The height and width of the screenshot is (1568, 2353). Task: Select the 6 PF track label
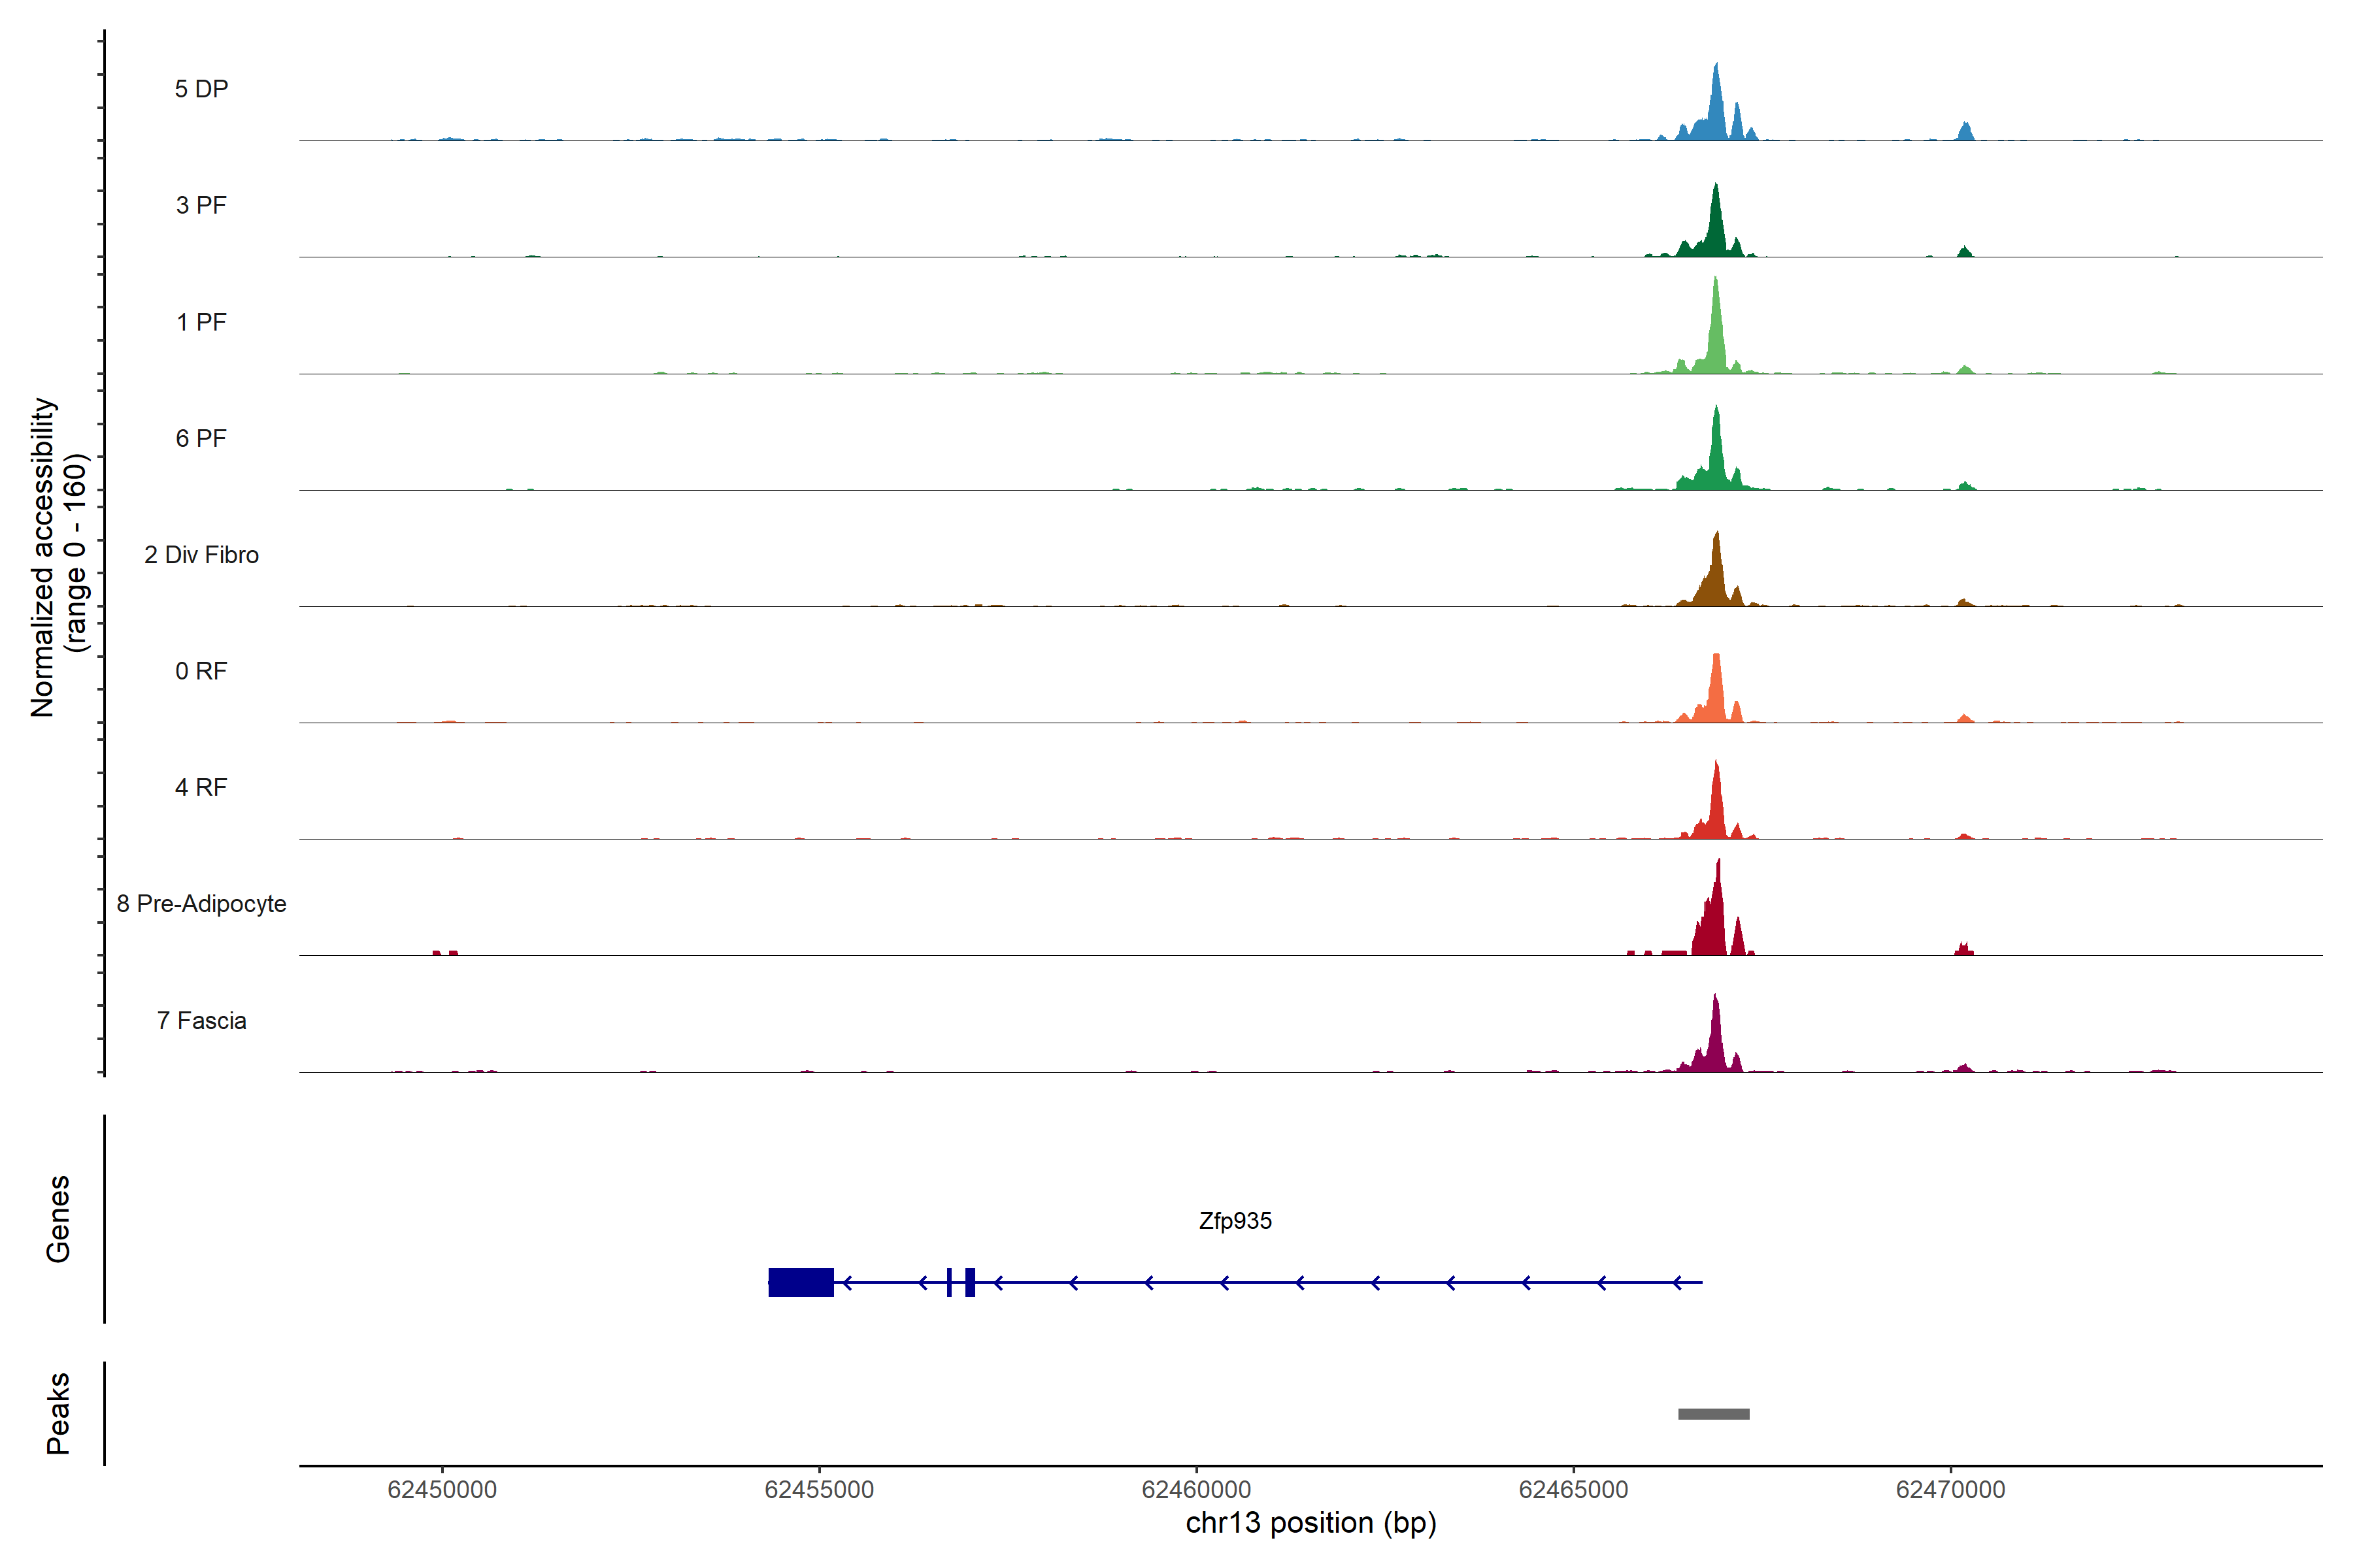point(201,438)
